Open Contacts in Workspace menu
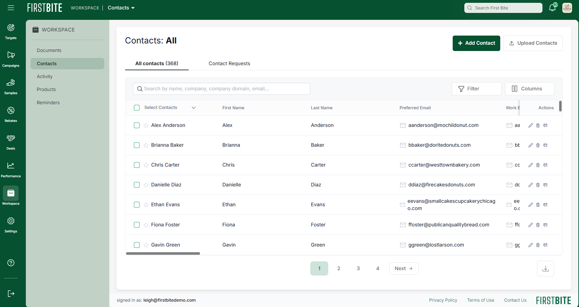Viewport: 579px width, 307px height. pos(67,64)
